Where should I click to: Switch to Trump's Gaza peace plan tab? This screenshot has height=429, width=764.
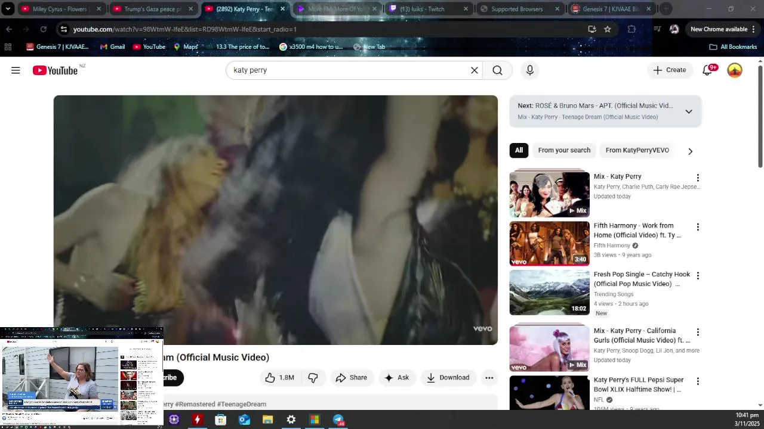pos(153,9)
